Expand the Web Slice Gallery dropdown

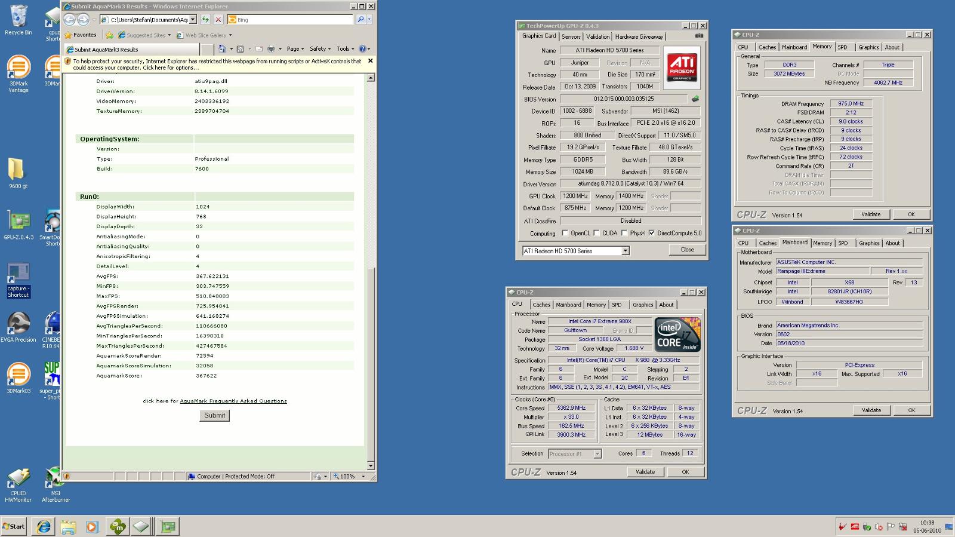pos(230,35)
